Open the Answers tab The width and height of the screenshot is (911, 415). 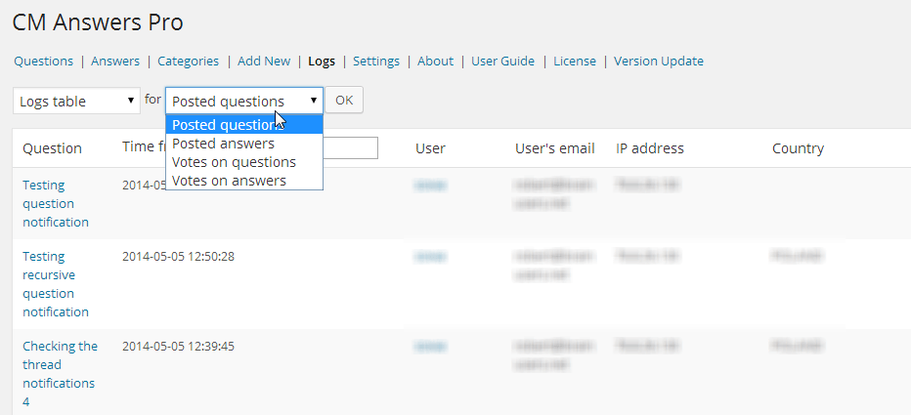pyautogui.click(x=115, y=61)
